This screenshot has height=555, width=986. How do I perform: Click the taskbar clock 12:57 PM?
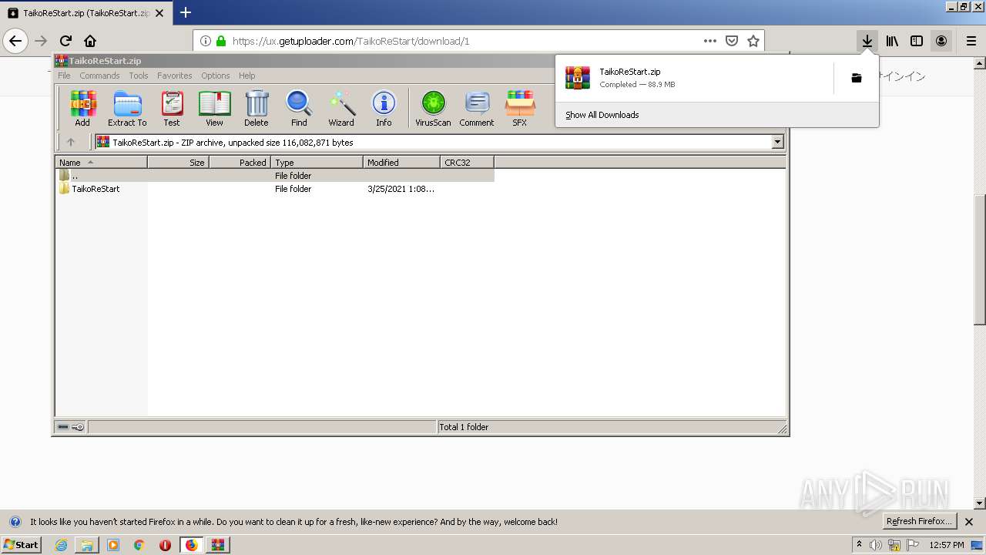pyautogui.click(x=947, y=545)
